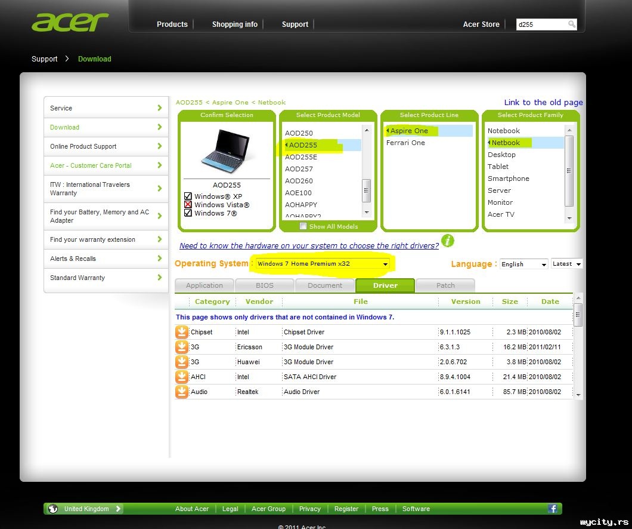The height and width of the screenshot is (529, 632).
Task: Open Download in the sidebar
Action: pyautogui.click(x=106, y=127)
